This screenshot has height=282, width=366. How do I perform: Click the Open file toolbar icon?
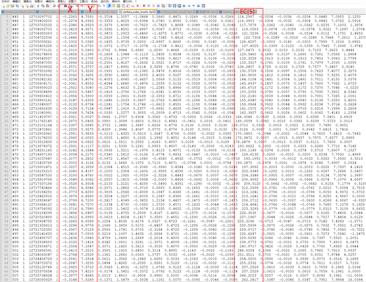8,6
